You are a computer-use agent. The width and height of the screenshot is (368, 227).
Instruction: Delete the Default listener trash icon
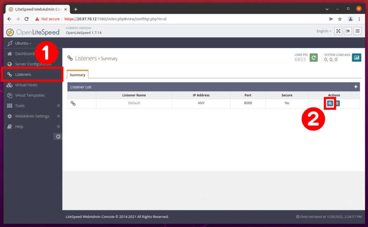click(337, 103)
